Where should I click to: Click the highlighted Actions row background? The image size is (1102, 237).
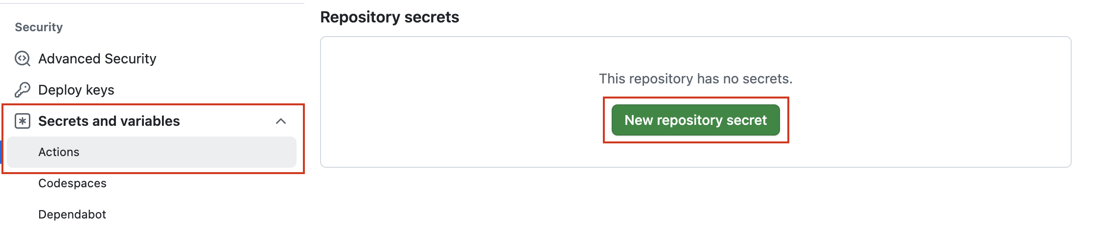click(186, 152)
